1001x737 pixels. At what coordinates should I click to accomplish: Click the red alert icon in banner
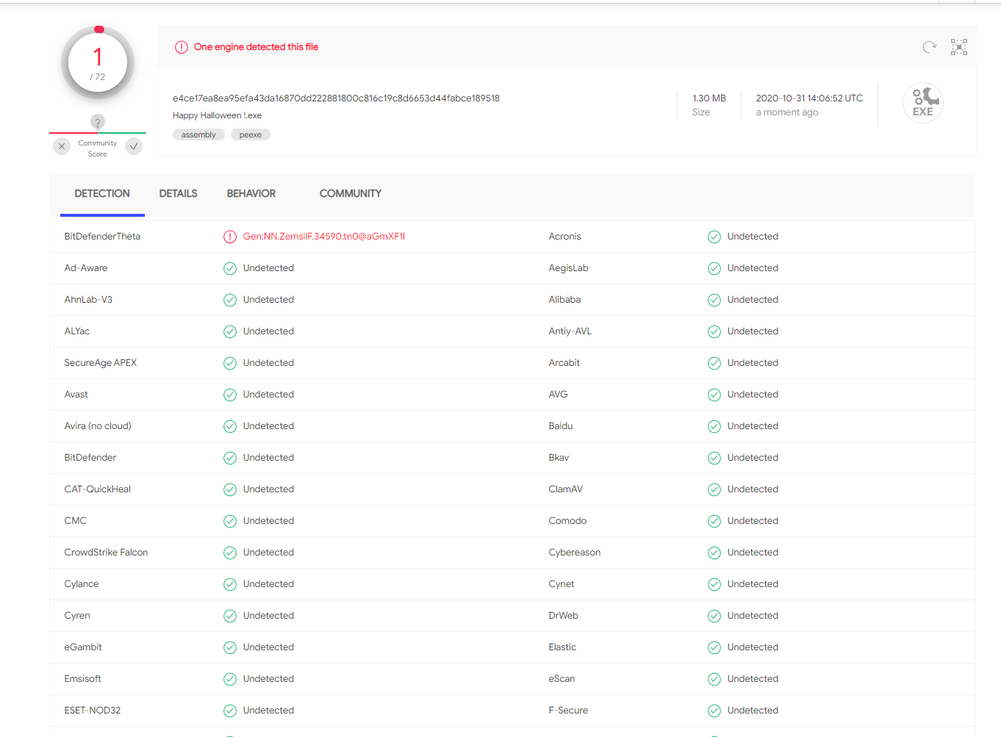[182, 47]
